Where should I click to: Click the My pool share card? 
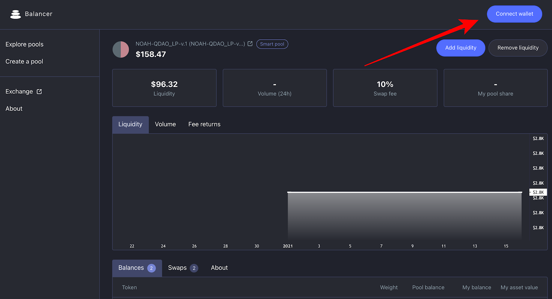pyautogui.click(x=495, y=88)
